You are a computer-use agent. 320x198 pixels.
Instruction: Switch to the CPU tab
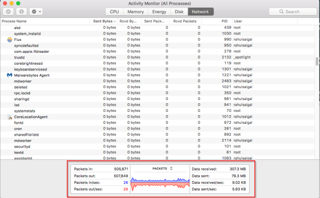point(114,11)
